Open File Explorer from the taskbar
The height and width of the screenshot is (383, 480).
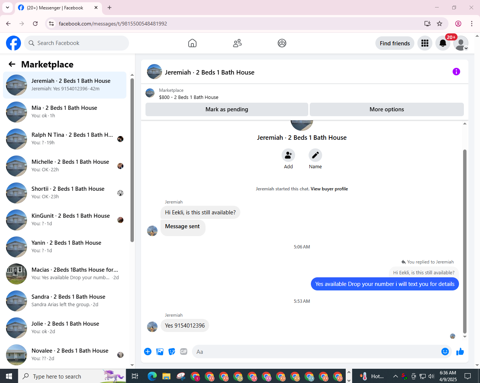[x=166, y=376]
